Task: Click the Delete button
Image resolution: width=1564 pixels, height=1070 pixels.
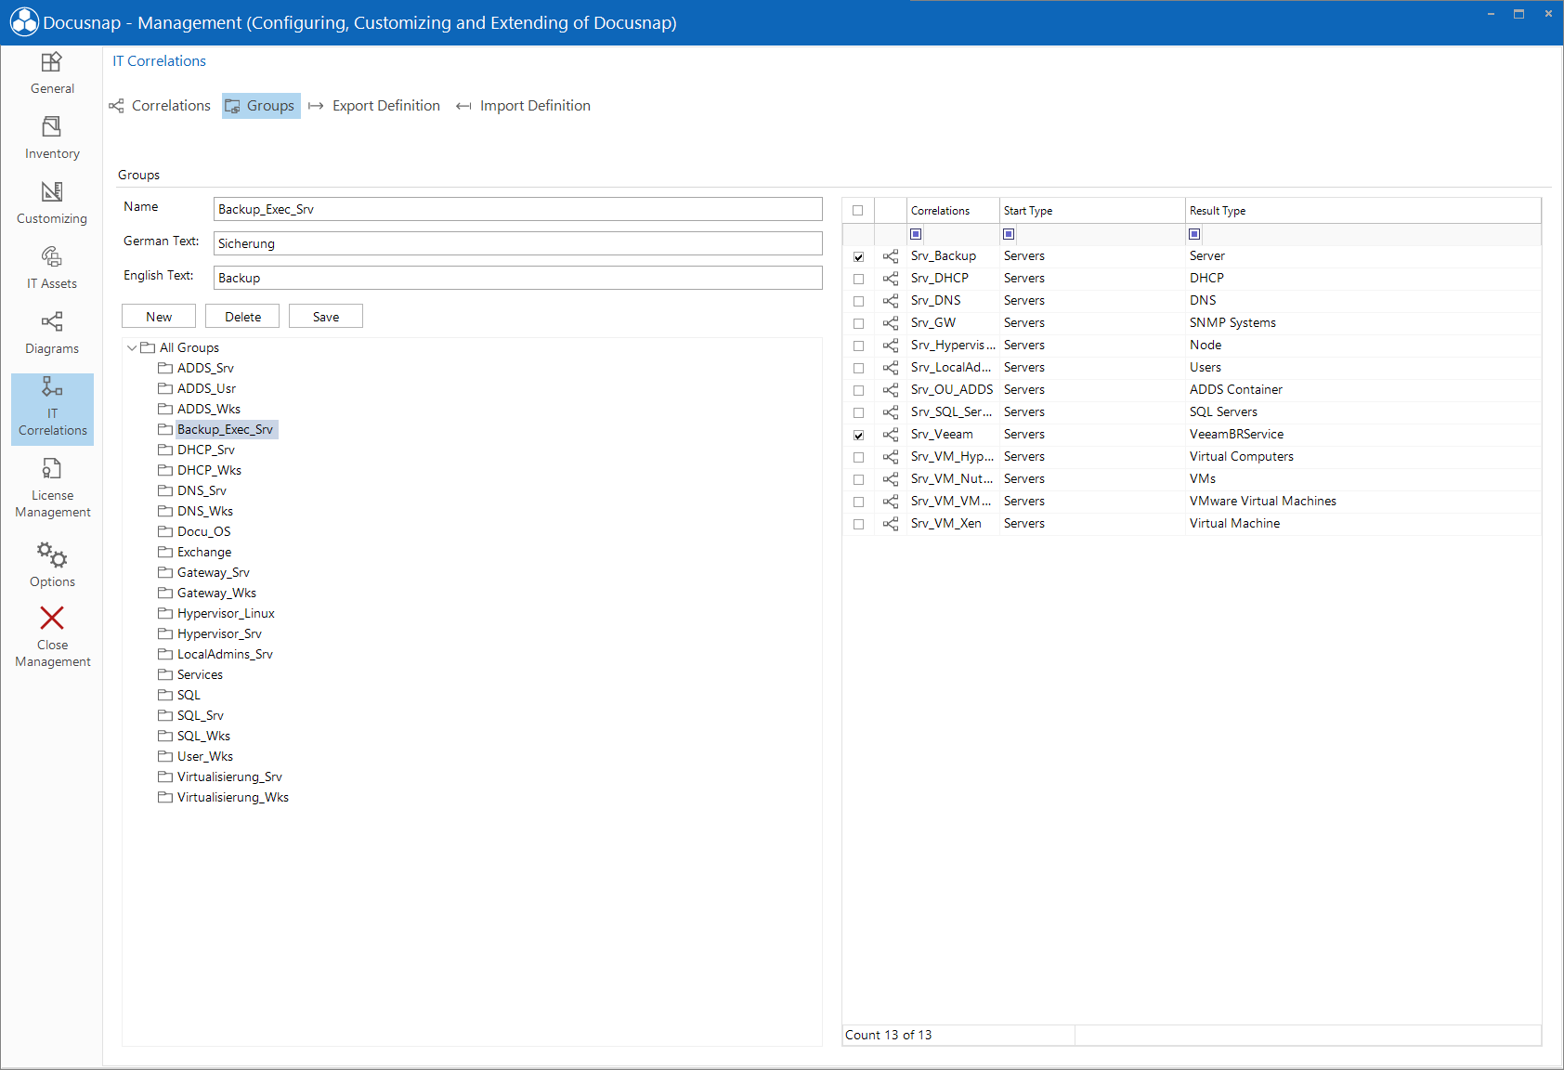Action: point(242,317)
